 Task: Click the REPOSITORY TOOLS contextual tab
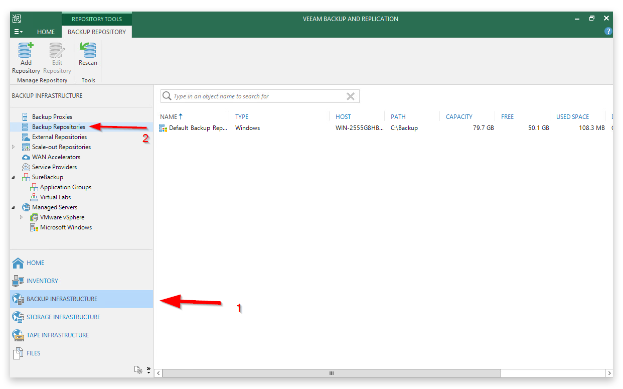pyautogui.click(x=97, y=19)
